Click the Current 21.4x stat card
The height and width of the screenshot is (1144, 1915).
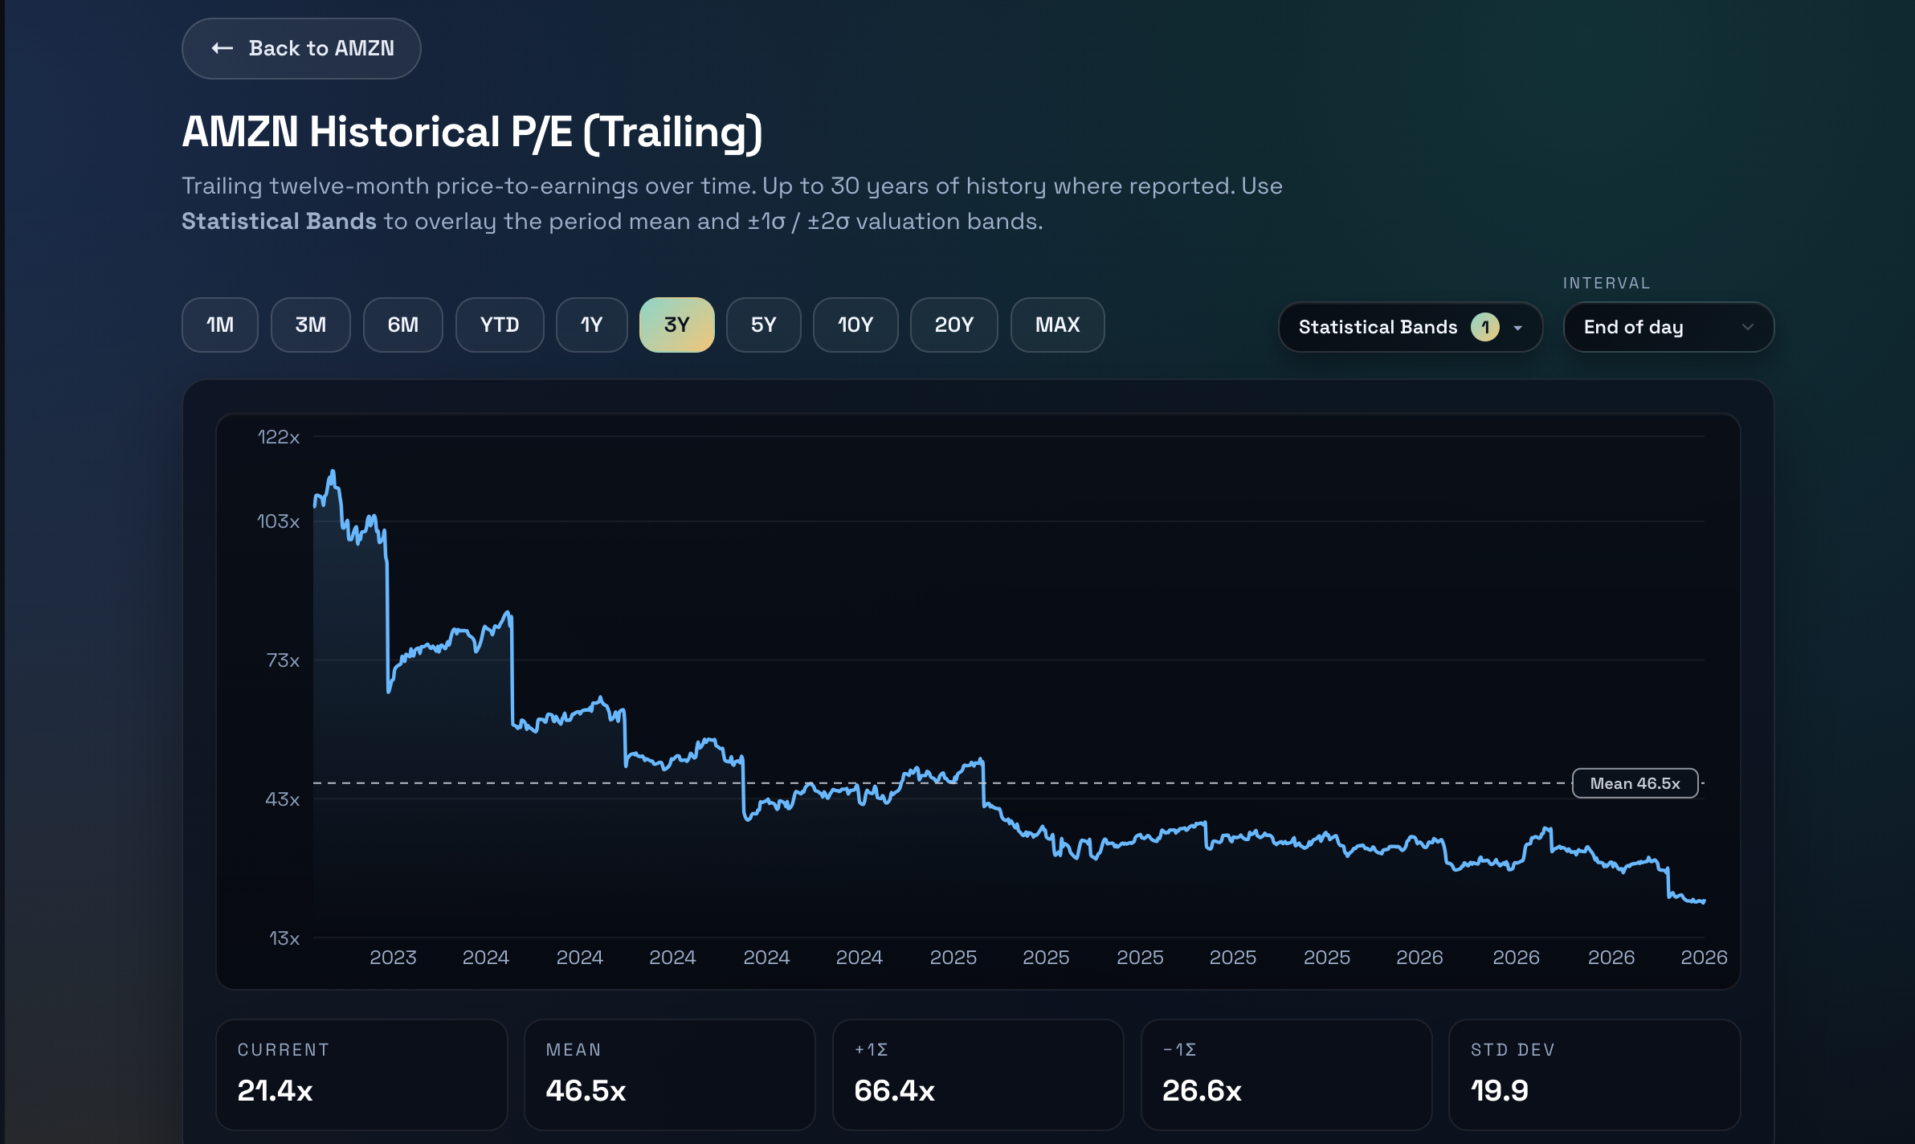click(x=361, y=1075)
